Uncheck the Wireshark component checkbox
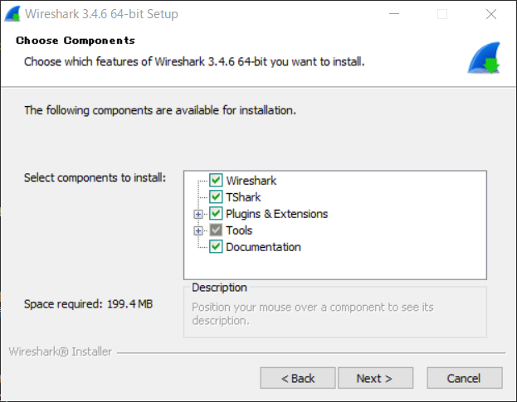 pos(216,181)
